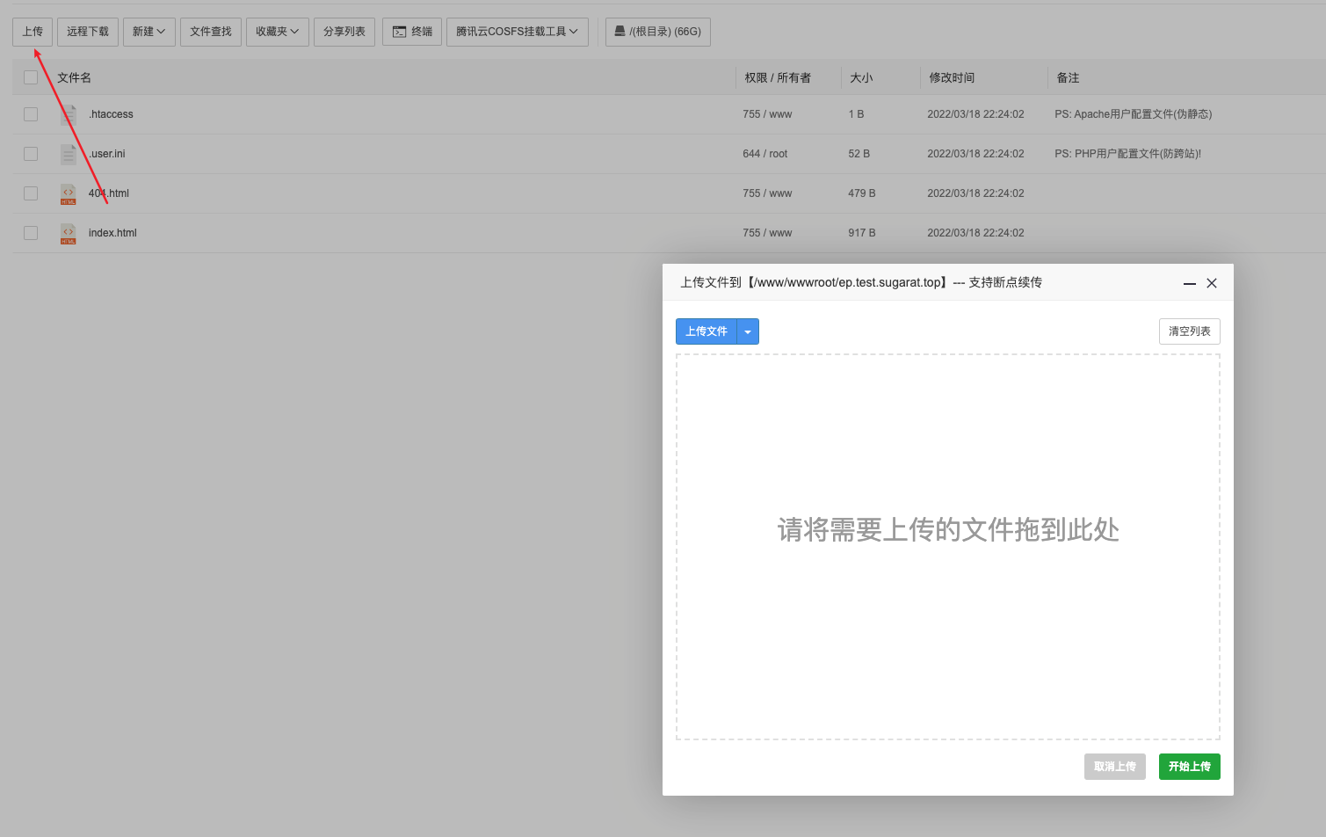
Task: Check the index.html row checkbox
Action: click(31, 233)
